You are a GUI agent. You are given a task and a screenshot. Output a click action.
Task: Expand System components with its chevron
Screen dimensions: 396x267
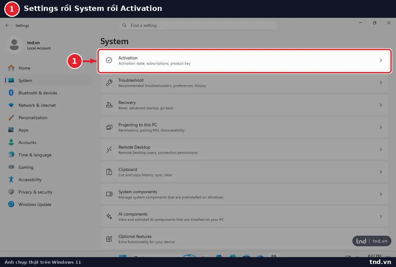381,194
